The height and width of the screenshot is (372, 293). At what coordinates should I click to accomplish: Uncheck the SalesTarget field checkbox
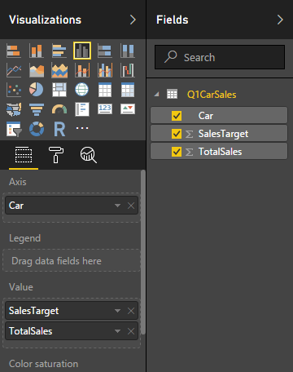(177, 134)
